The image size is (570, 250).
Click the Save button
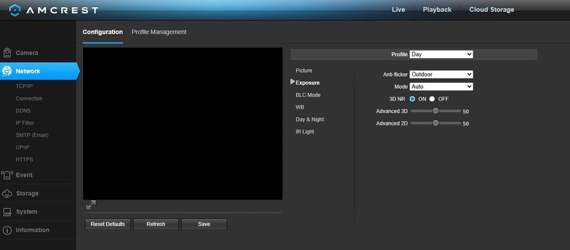pyautogui.click(x=204, y=225)
